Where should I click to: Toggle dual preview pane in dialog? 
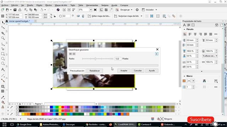point(71,54)
